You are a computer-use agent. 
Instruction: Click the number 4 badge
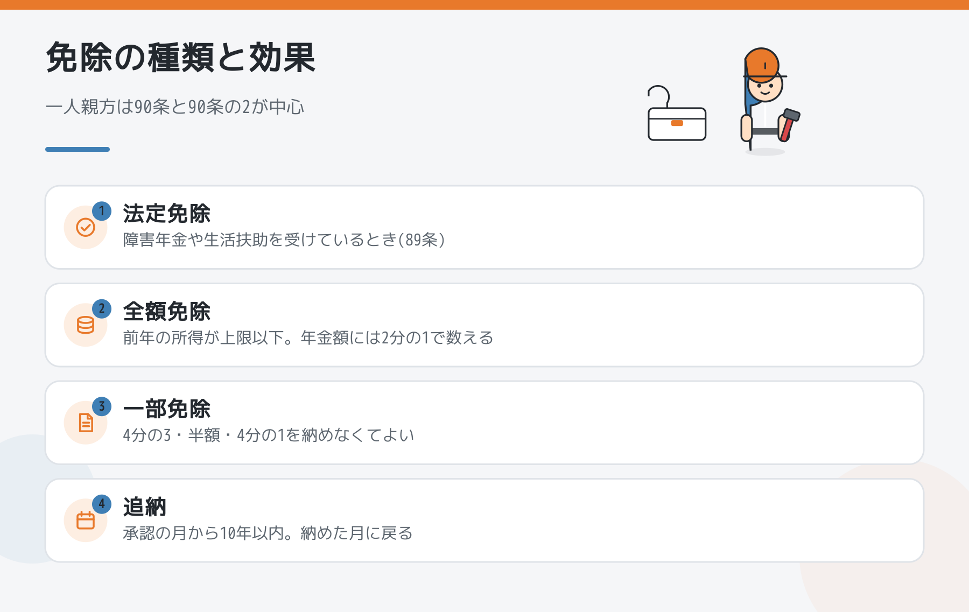coord(102,504)
